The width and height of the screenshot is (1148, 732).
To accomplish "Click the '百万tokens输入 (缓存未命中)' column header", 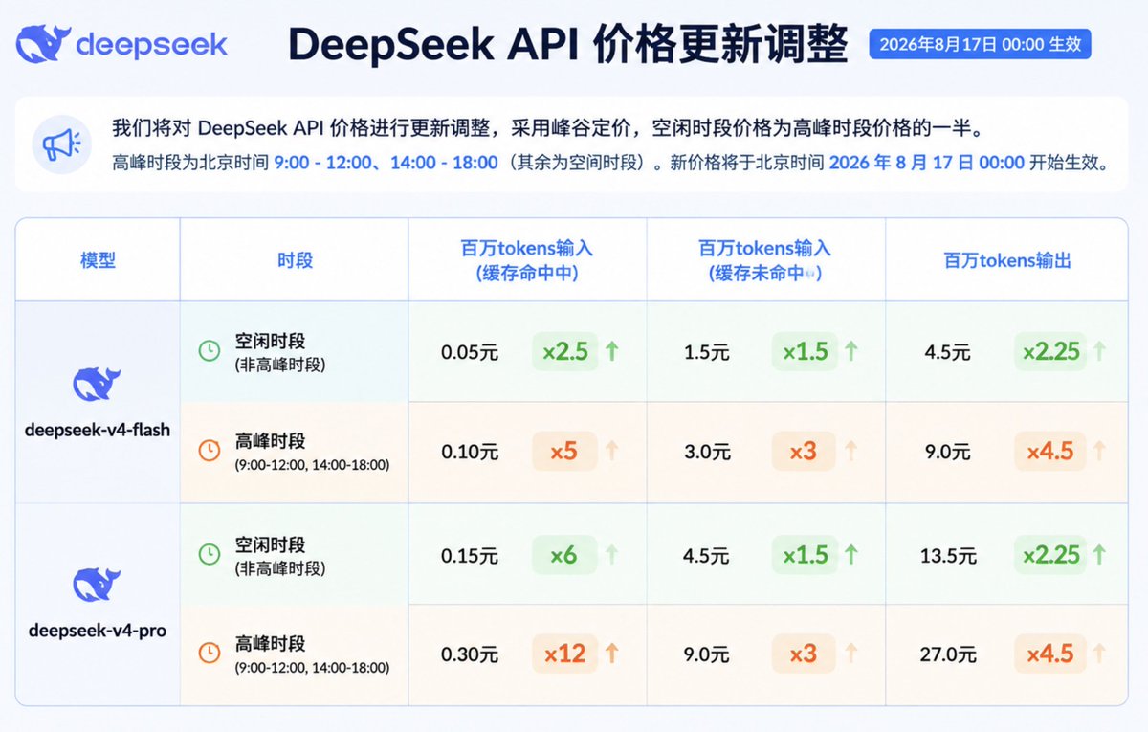I will tap(765, 260).
